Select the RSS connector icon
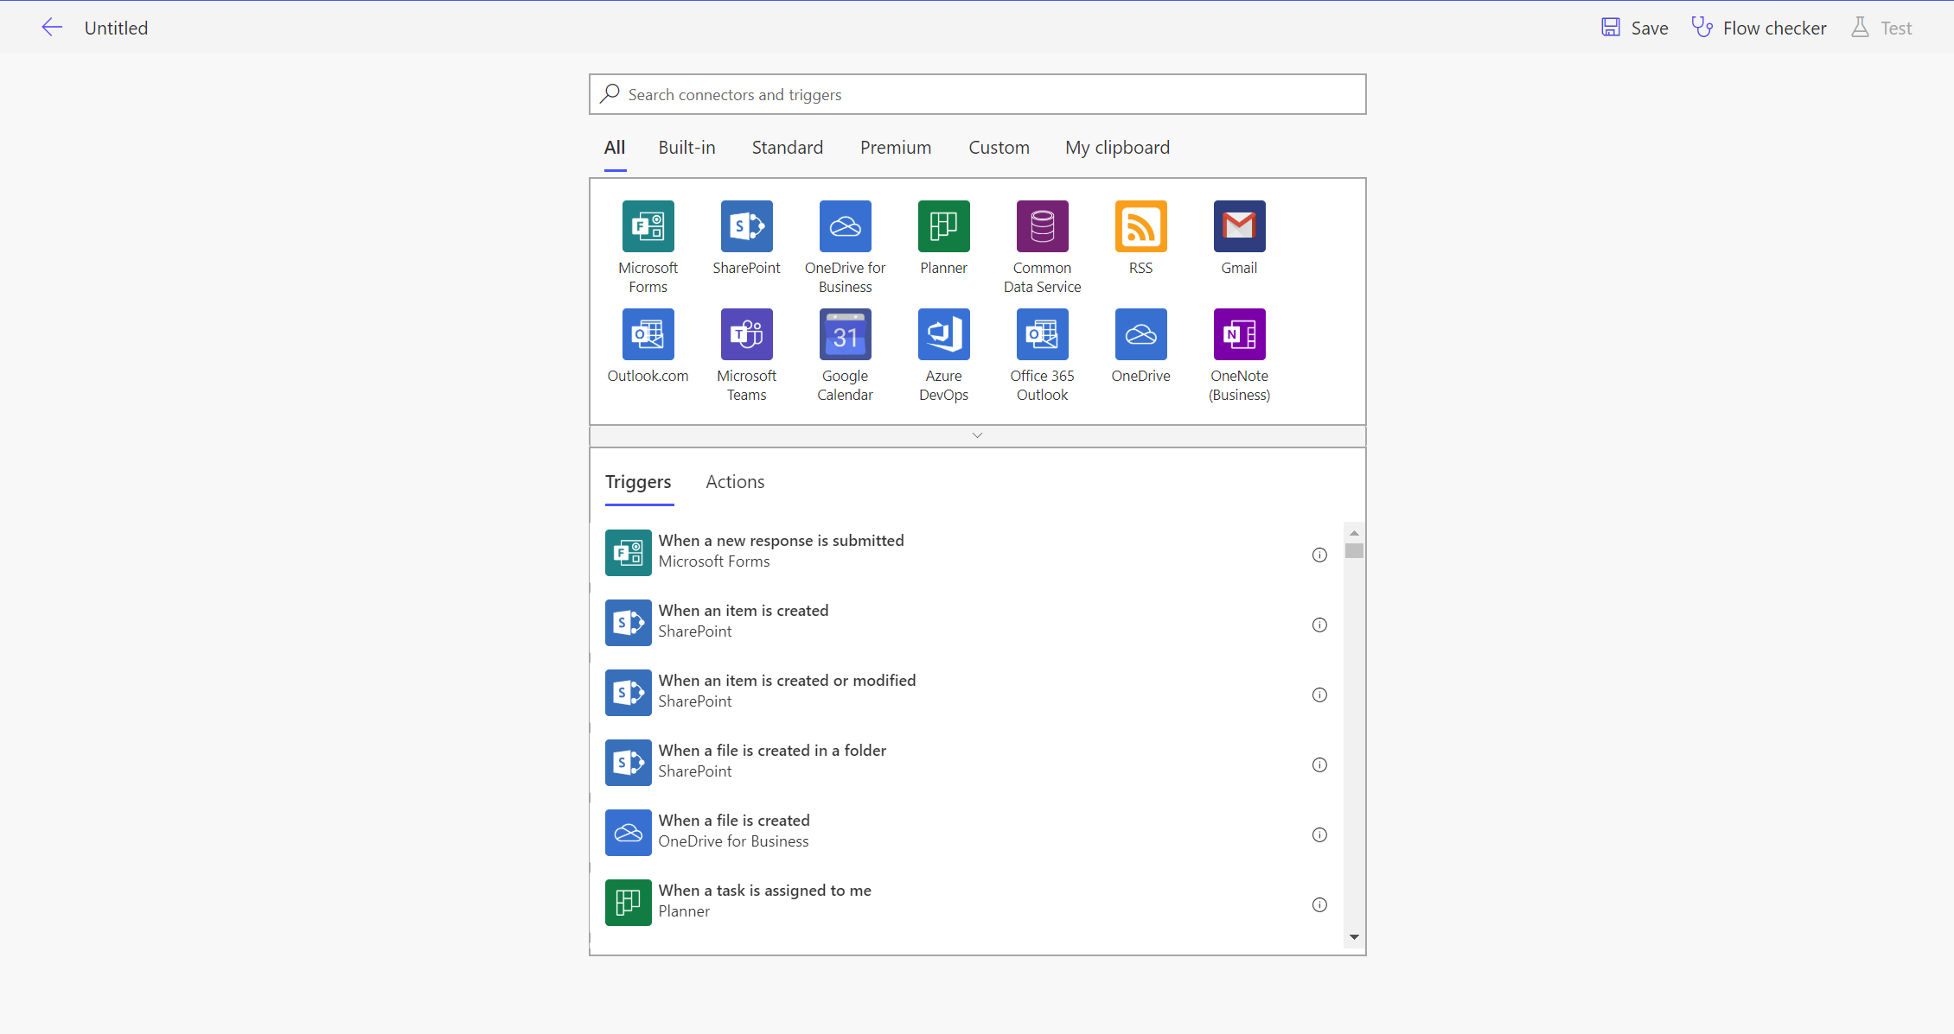Screen dimensions: 1954x1034 1140,226
